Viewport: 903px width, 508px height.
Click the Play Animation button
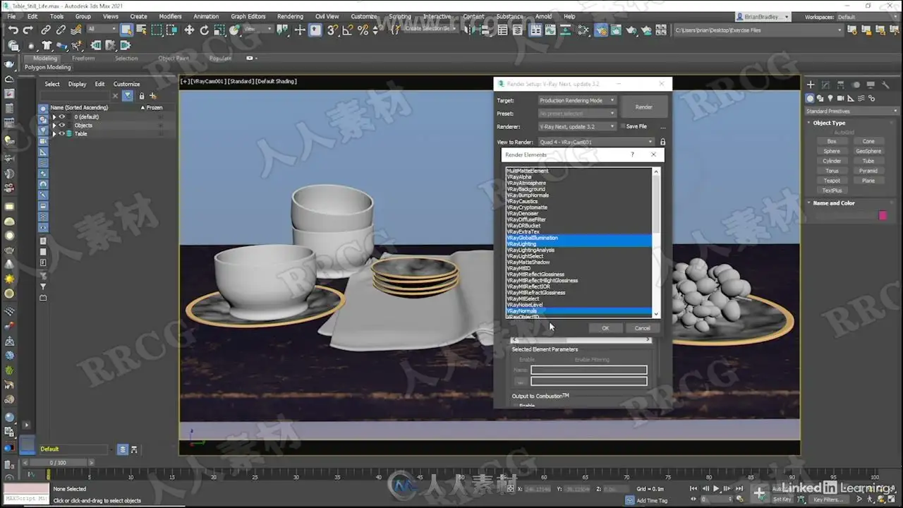(716, 488)
